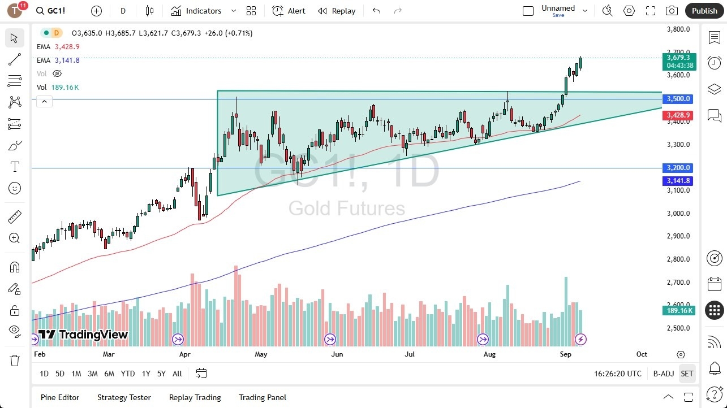Switch to the Strategy Tester tab

pos(124,397)
